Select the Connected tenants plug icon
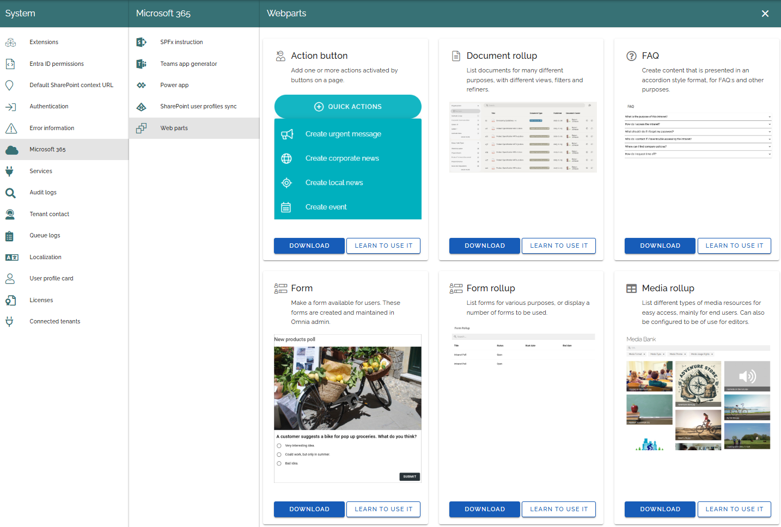The image size is (781, 527). [9, 322]
